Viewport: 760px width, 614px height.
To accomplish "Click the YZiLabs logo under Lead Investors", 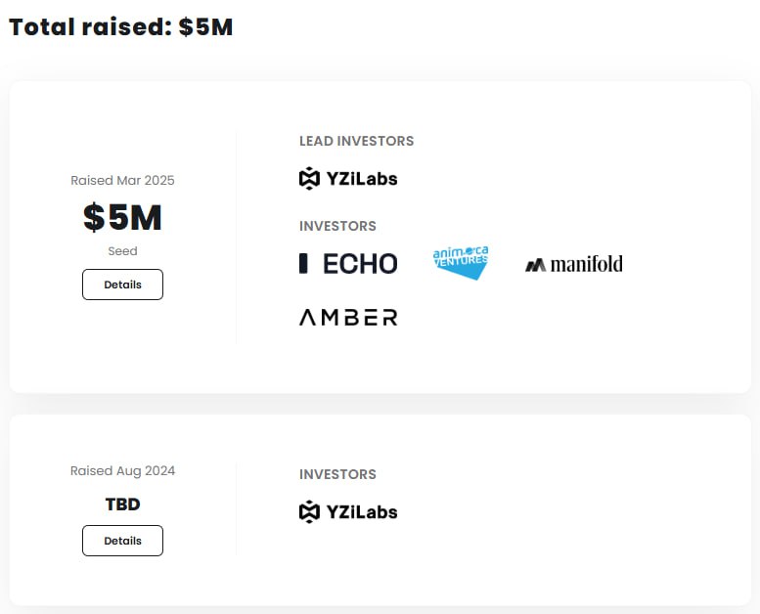I will click(348, 178).
